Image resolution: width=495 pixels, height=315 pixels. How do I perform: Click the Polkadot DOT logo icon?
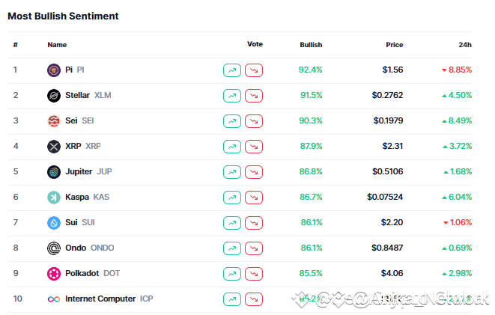[x=53, y=274]
